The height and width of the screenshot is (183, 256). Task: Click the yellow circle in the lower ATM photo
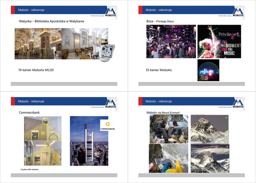47,145
